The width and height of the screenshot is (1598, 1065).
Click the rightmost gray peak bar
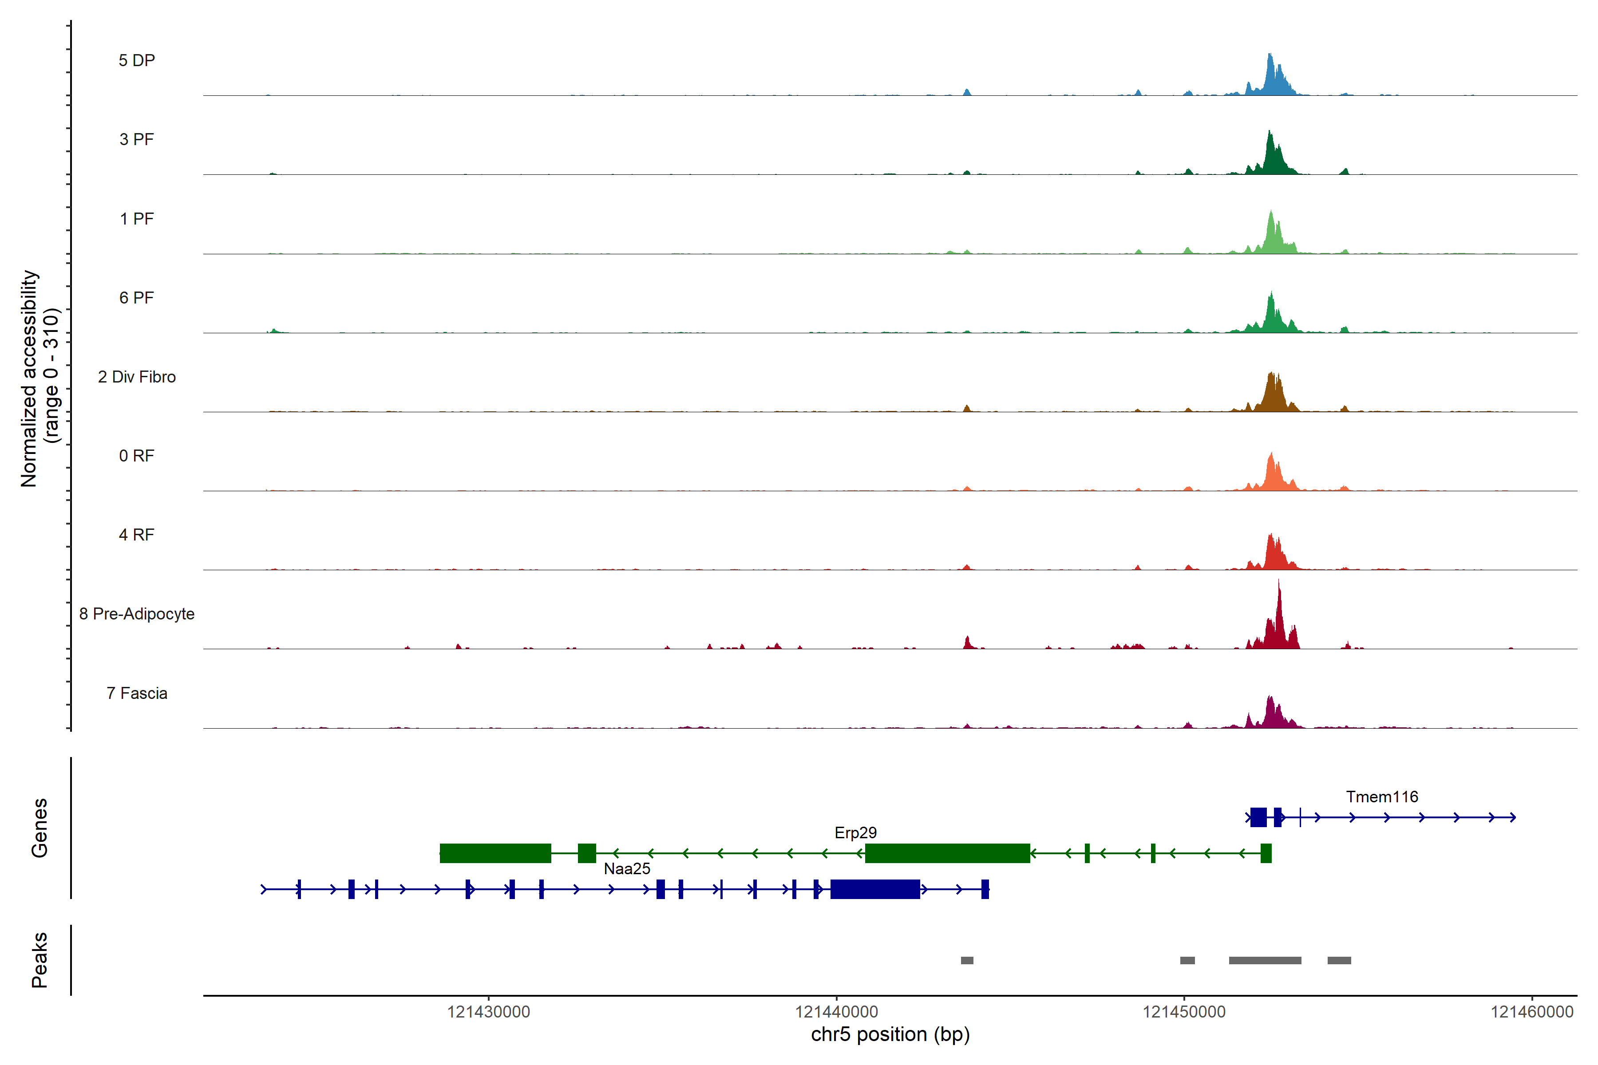[x=1338, y=960]
